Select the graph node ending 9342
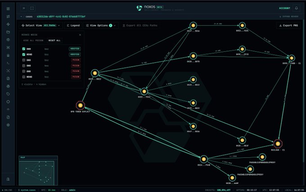 (x=144, y=91)
